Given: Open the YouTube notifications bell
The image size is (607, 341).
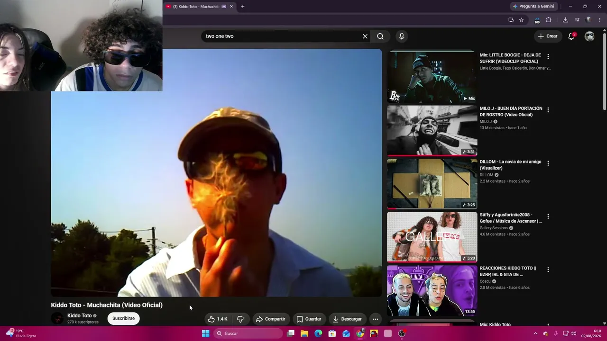Looking at the screenshot, I should pos(571,36).
